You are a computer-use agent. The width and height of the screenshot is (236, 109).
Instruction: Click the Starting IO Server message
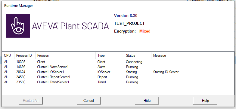pyautogui.click(x=166, y=72)
